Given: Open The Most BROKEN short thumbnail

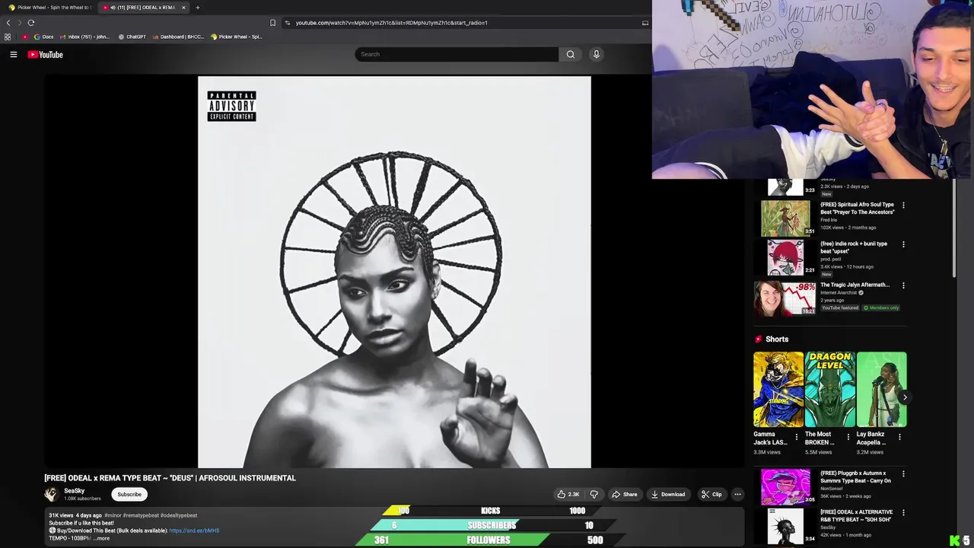Looking at the screenshot, I should pos(830,389).
